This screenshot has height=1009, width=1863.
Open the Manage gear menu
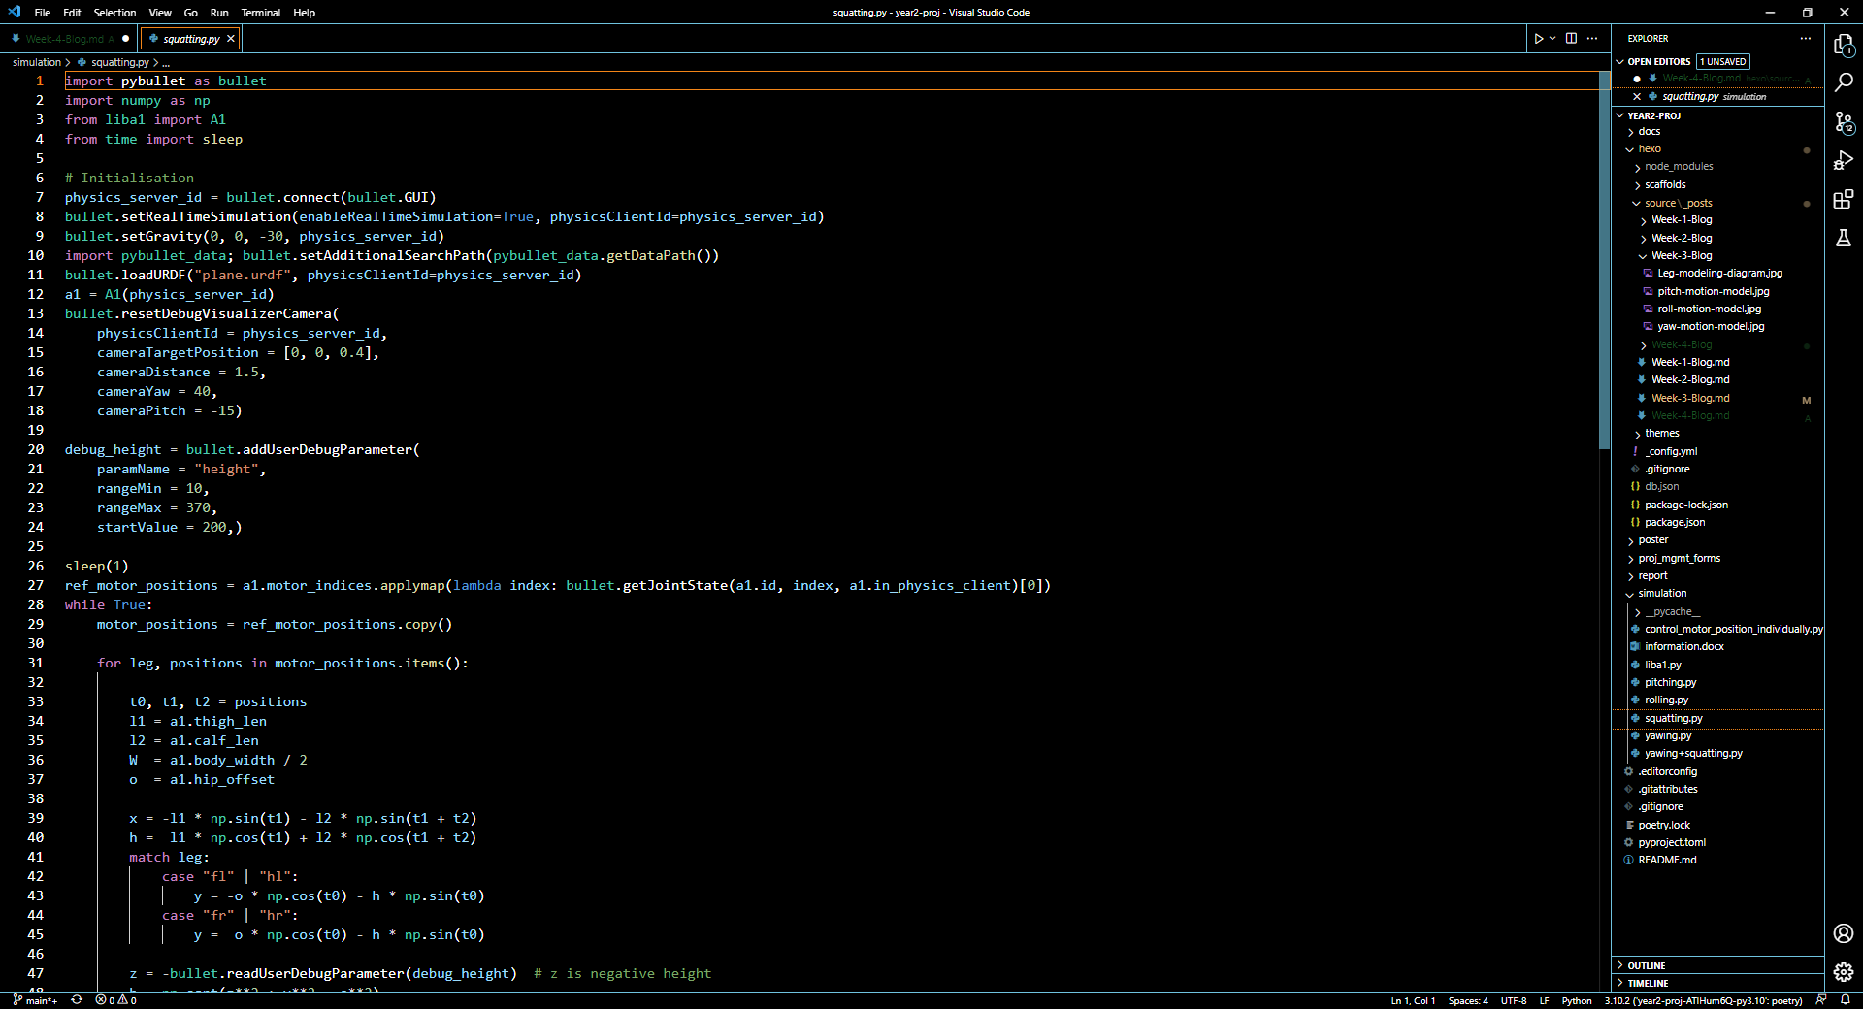[x=1844, y=971]
